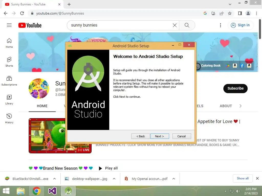This screenshot has width=262, height=196.
Task: Click Next in Android Studio Setup
Action: coord(160,136)
